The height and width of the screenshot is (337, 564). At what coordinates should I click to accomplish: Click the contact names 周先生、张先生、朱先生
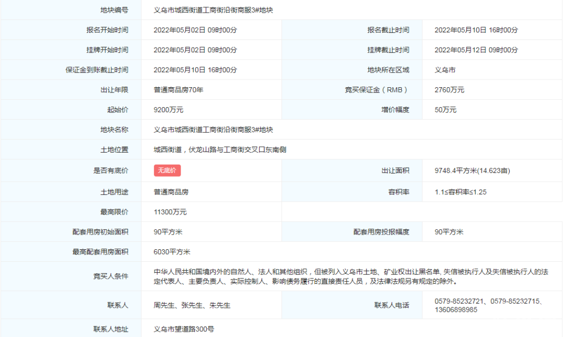192,305
